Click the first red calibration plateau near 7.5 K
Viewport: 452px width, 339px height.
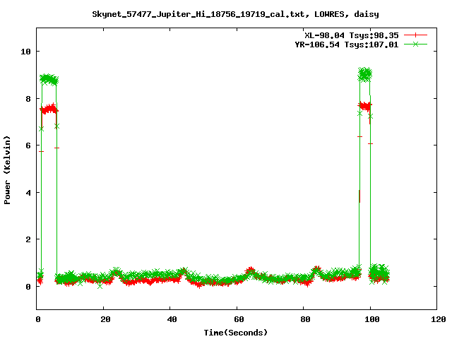pos(49,109)
